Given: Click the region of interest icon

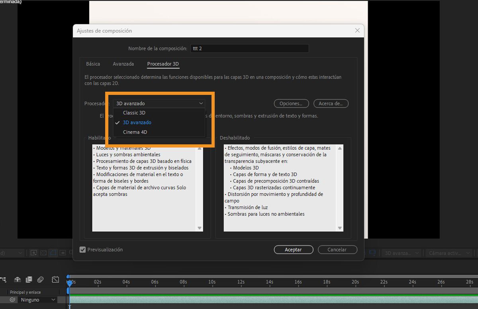Looking at the screenshot, I should click(54, 252).
